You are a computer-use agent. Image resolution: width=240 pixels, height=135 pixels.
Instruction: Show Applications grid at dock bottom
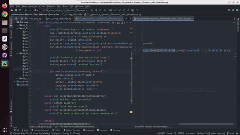point(4,130)
